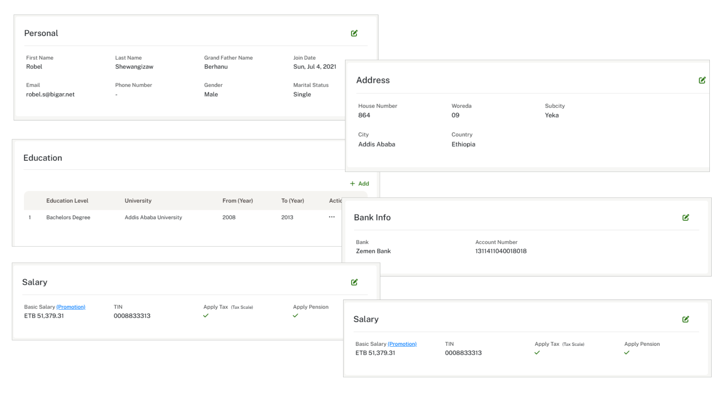
Task: Open three-dot actions for Bachelors Degree row
Action: [x=332, y=217]
